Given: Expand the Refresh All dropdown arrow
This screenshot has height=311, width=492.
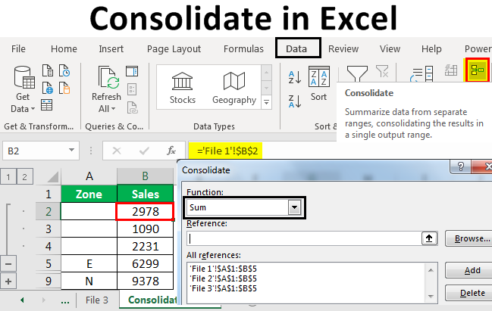Looking at the screenshot, I should (x=113, y=109).
